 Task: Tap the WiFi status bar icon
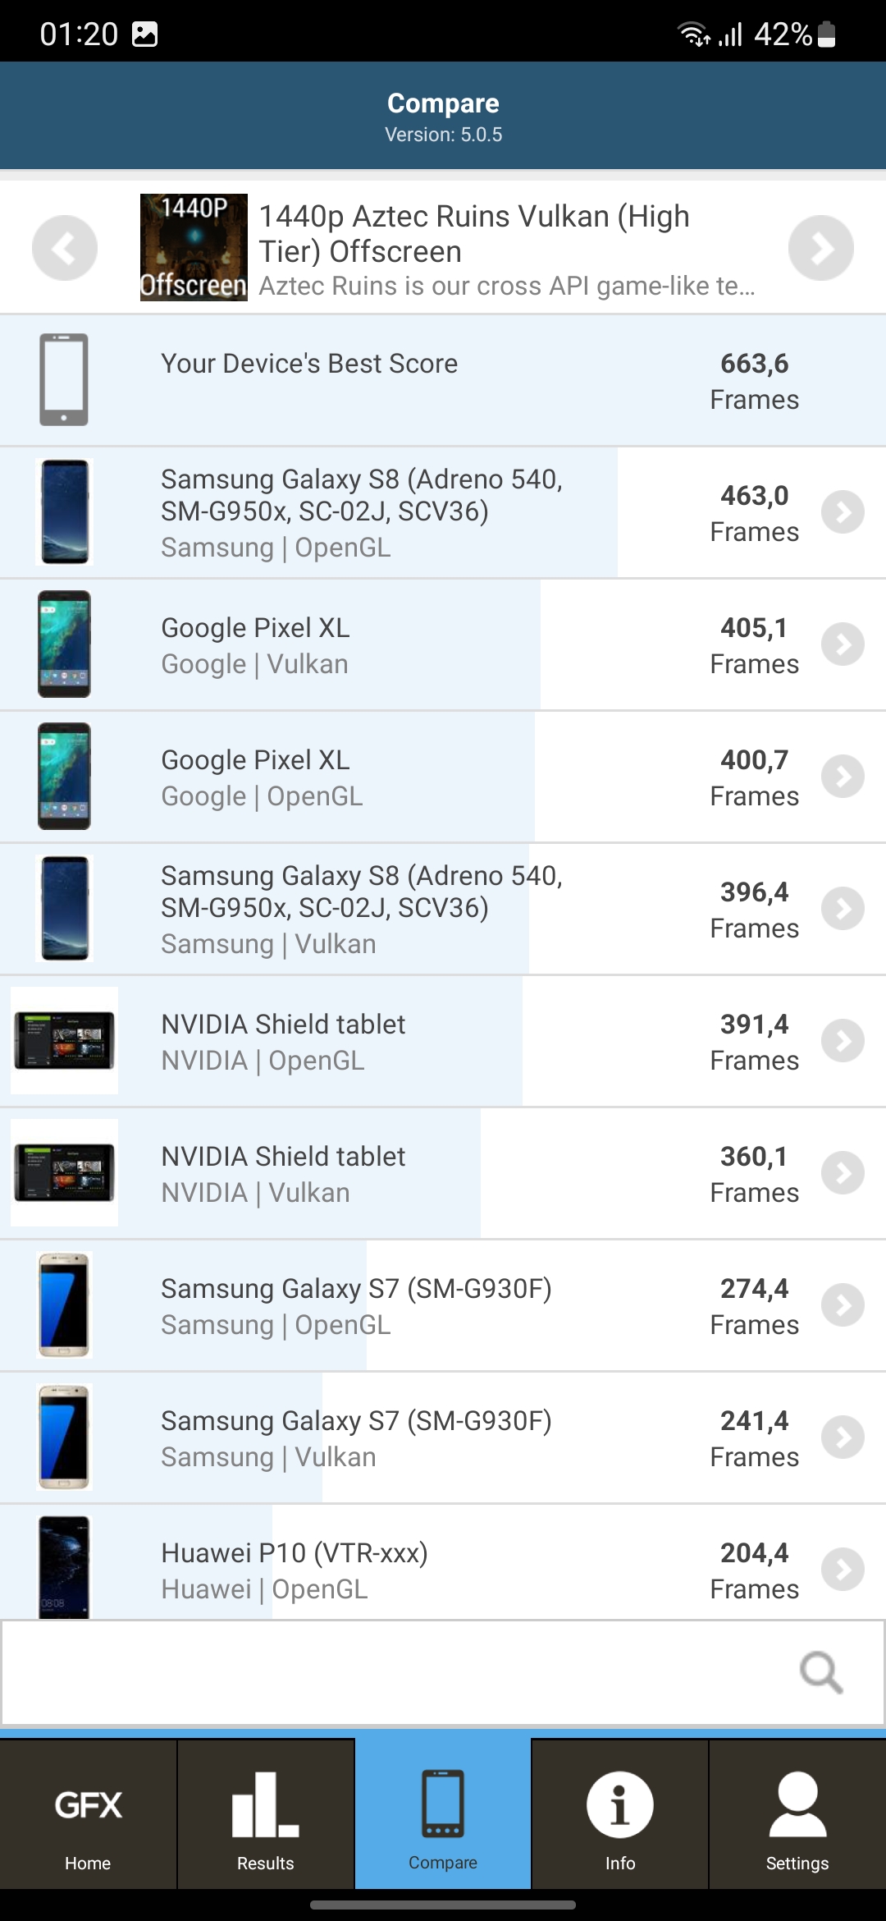(x=692, y=34)
